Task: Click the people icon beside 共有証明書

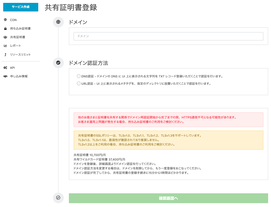Action: click(5, 36)
